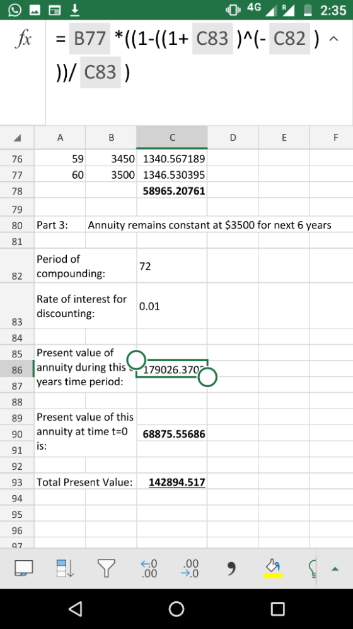Select cell containing 0.01 interest rate
Viewport: 353px width, 629px height.
click(x=171, y=306)
